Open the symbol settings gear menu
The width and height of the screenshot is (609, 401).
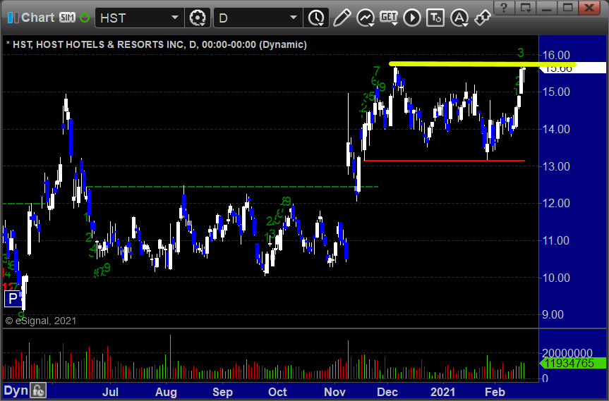(198, 18)
